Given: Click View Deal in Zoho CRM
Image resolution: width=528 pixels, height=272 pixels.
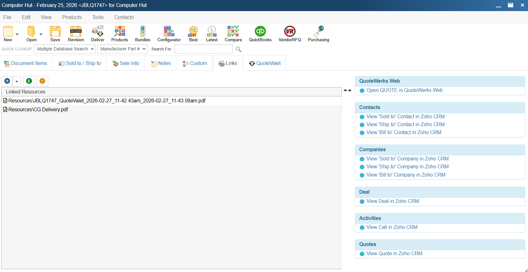Looking at the screenshot, I should 392,201.
